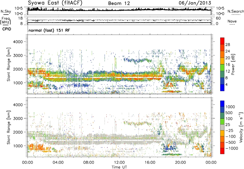Click the '20:00' time axis label
The height and width of the screenshot is (169, 244).
click(180, 163)
